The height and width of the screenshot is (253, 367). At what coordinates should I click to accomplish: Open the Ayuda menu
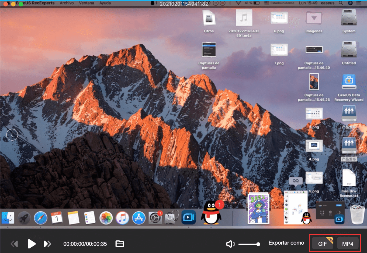pos(105,3)
